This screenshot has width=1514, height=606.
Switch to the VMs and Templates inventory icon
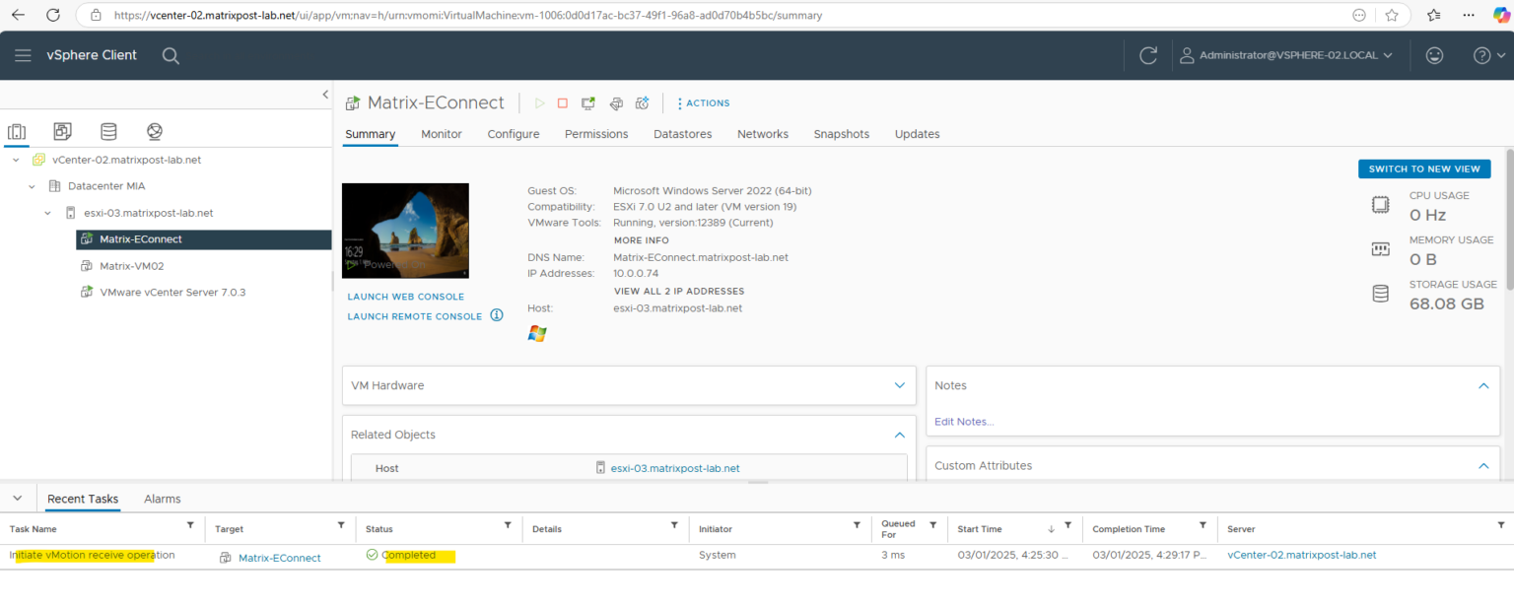[x=62, y=131]
